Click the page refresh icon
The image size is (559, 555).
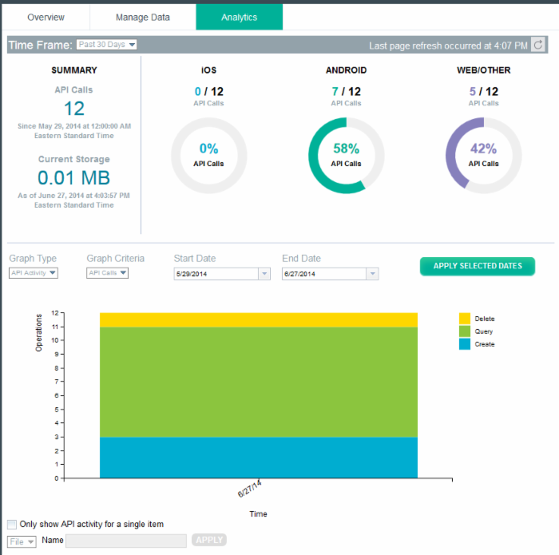[x=539, y=46]
